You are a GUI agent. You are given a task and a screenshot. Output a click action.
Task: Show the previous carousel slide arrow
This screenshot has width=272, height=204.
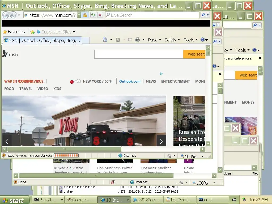7,142
